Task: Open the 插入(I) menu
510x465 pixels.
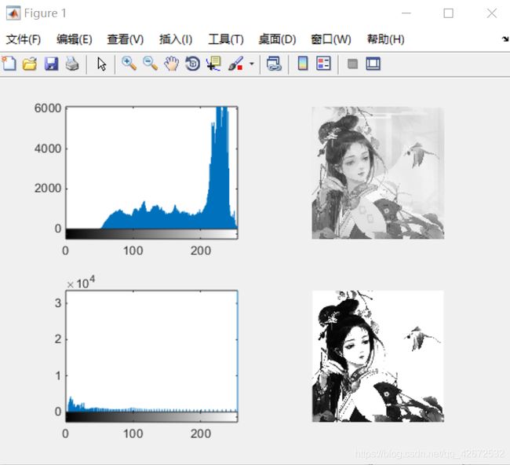Action: coord(176,39)
